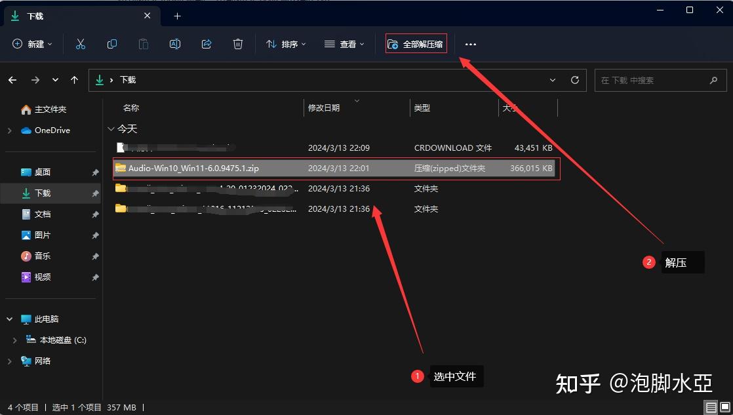This screenshot has width=733, height=415.
Task: Click Extract all (全部解压缩) button
Action: tap(416, 44)
